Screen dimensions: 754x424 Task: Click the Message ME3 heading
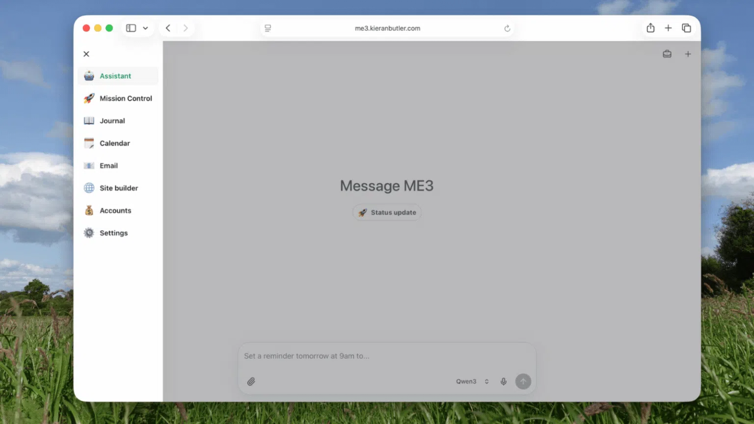tap(387, 186)
